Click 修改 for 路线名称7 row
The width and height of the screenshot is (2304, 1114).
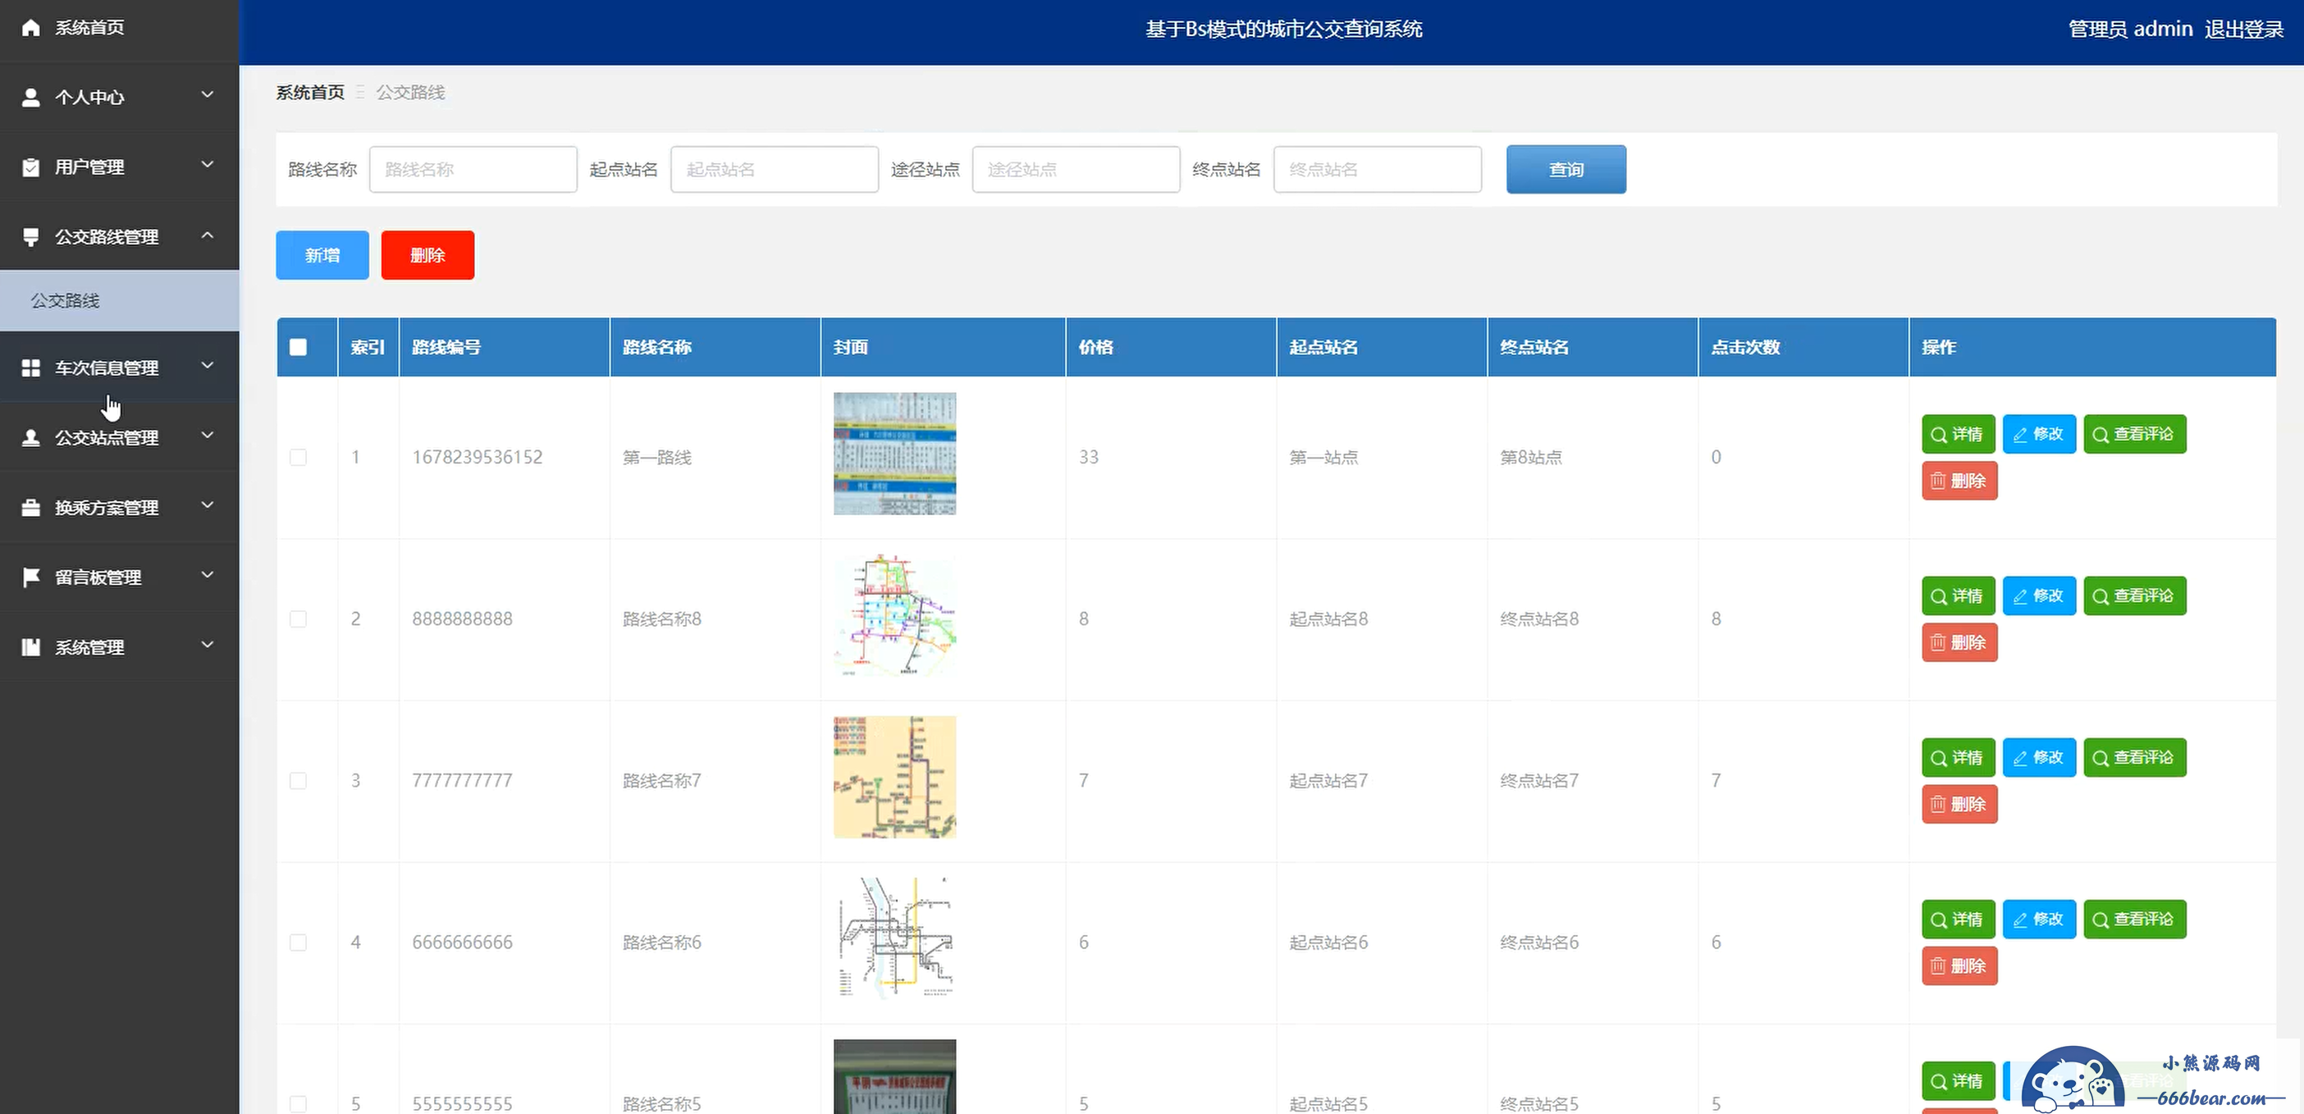(x=2039, y=757)
